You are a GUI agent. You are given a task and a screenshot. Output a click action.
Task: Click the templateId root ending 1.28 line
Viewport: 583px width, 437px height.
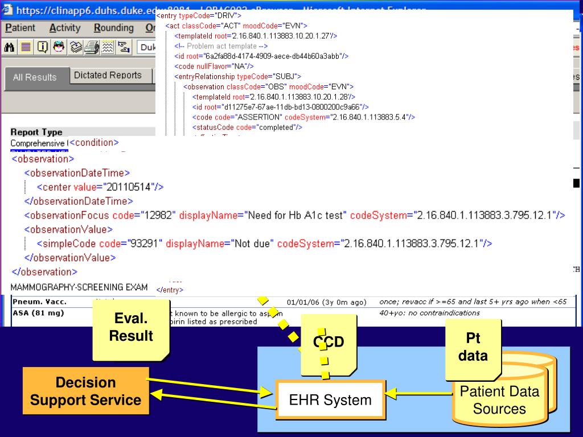(274, 97)
